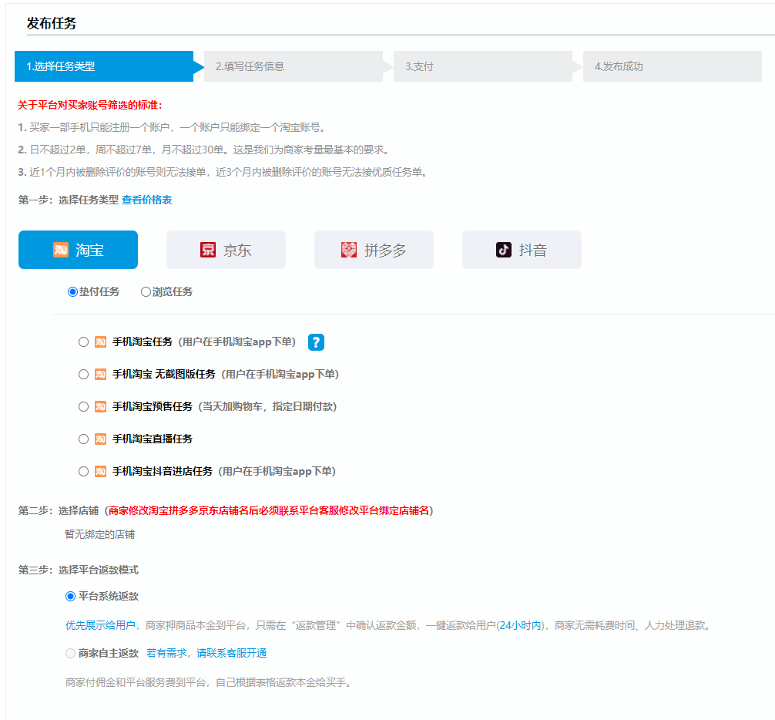
Task: Click the 发布任务 page heading
Action: [52, 23]
